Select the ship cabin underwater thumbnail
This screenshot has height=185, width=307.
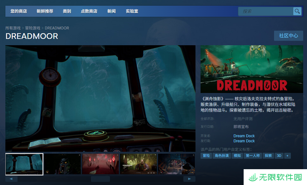[24, 164]
